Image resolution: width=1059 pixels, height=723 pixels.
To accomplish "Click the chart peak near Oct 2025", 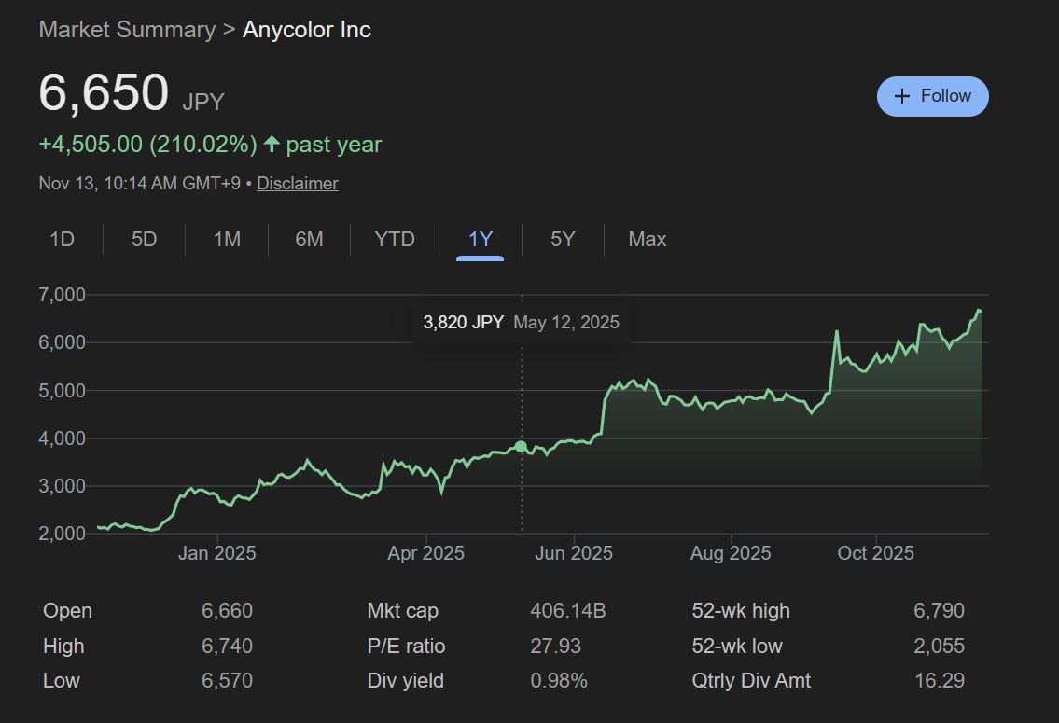I will [x=836, y=332].
